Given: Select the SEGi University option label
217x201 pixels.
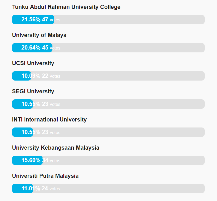Looking at the screenshot, I should [33, 92].
